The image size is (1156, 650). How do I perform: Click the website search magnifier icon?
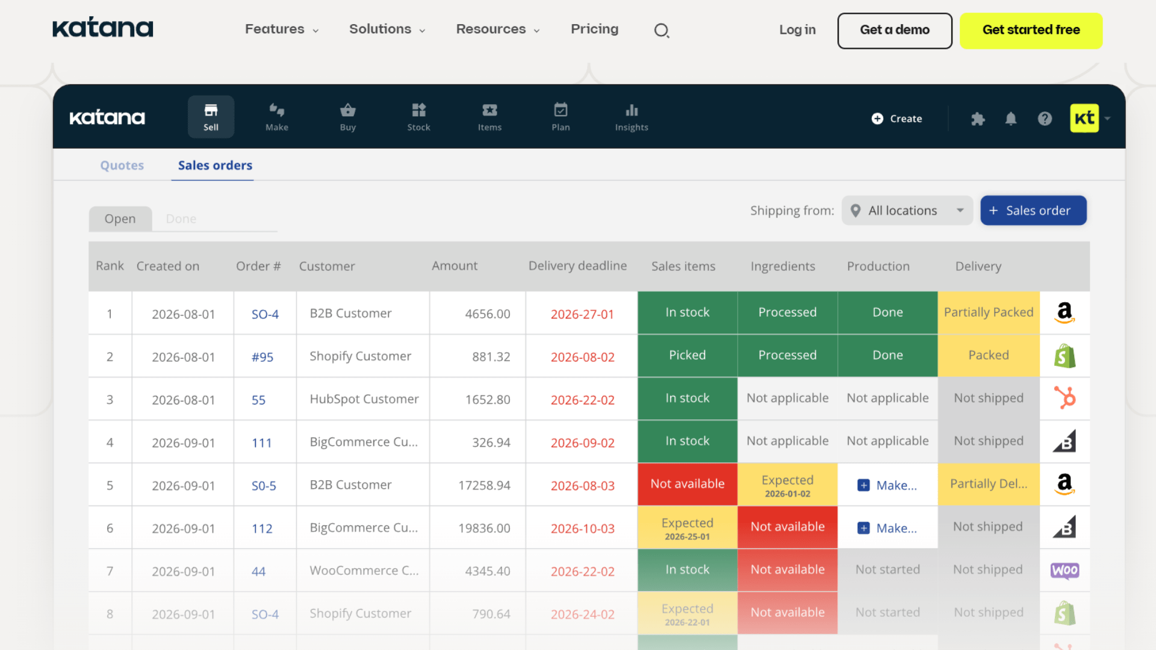[x=662, y=30]
